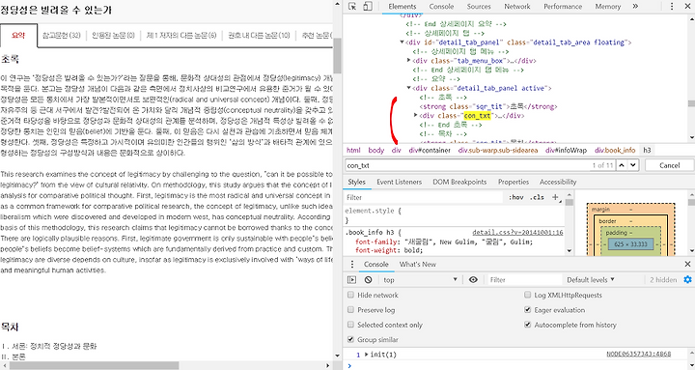The height and width of the screenshot is (370, 695).
Task: Open Accessibility pane tab
Action: click(558, 182)
